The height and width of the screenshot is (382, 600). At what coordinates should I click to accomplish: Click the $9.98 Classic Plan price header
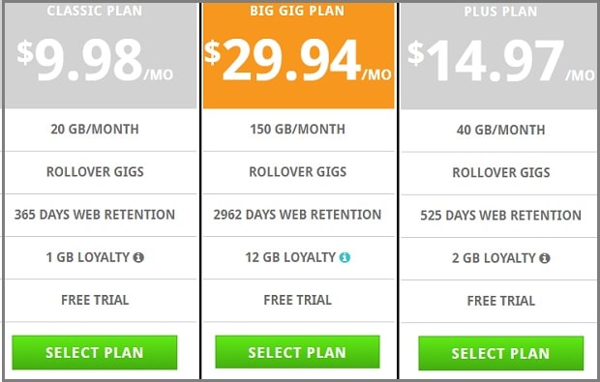(x=101, y=56)
